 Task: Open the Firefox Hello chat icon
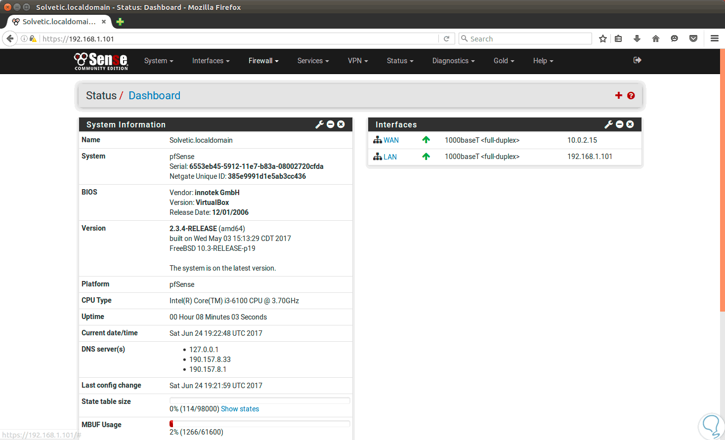click(x=674, y=39)
